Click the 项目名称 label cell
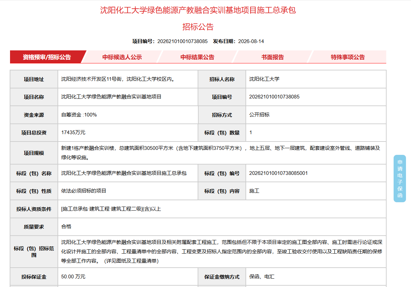Viewport: 411px width, 287px height. pos(34,97)
